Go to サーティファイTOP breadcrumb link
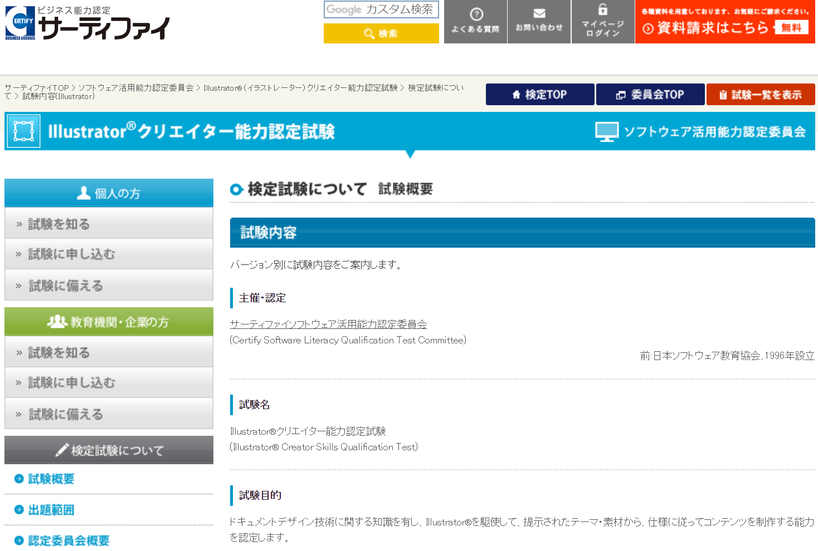The width and height of the screenshot is (818, 551). [x=37, y=88]
